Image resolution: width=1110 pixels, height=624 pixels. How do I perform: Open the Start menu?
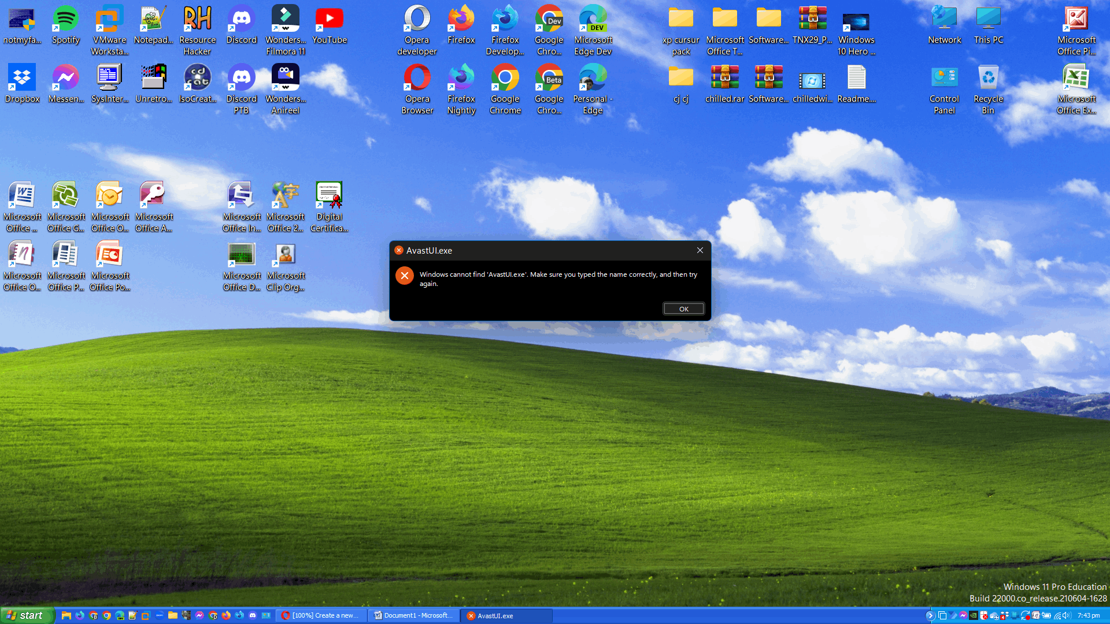tap(27, 615)
